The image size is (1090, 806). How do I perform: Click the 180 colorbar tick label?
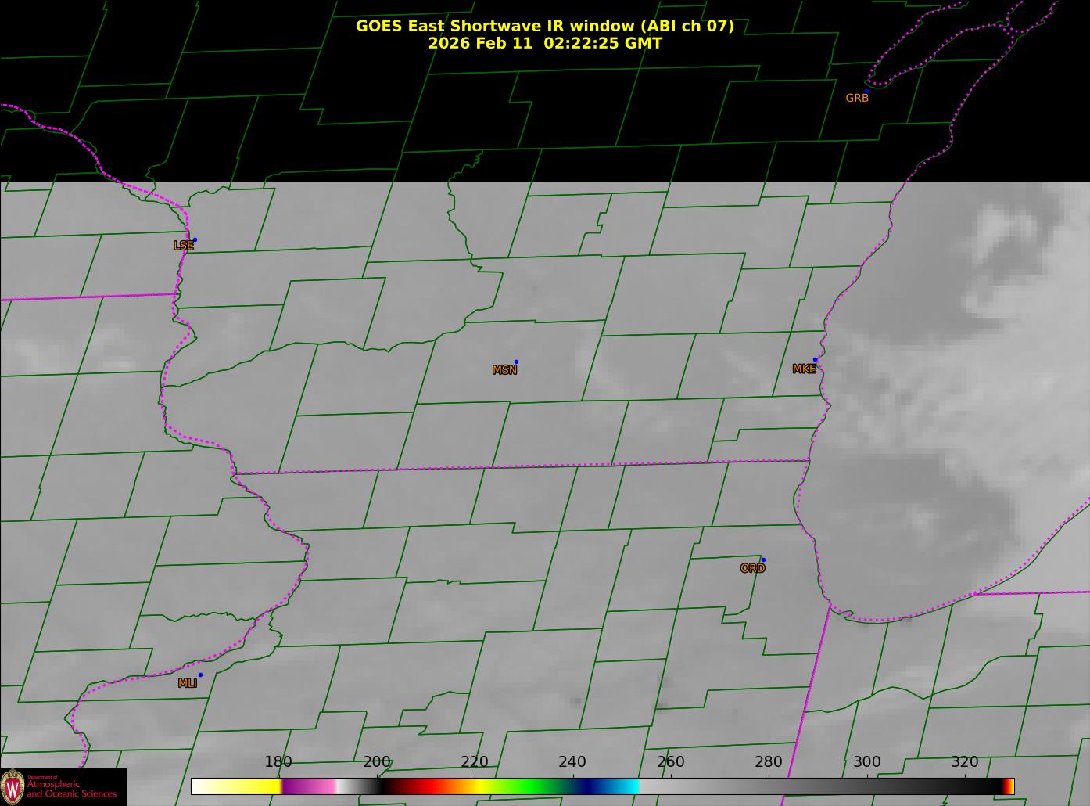pyautogui.click(x=278, y=762)
